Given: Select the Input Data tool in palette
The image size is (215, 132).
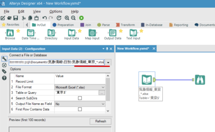Looking at the screenshot, I should pos(72,34).
